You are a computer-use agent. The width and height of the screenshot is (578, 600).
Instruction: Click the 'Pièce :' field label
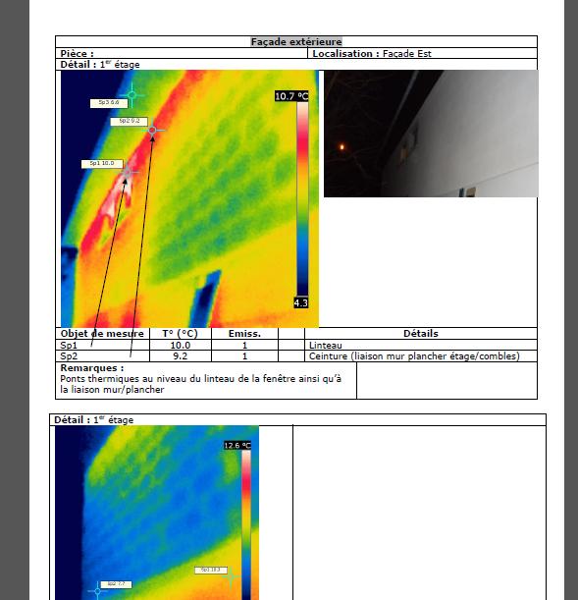[x=77, y=54]
